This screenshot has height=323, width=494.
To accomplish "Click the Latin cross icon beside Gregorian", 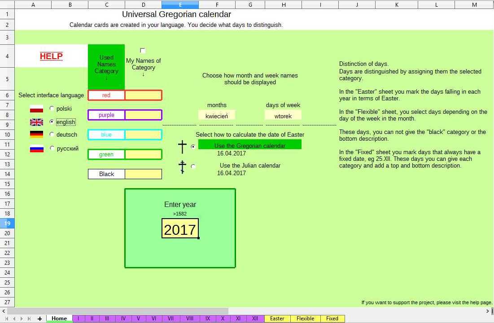I will tap(182, 146).
